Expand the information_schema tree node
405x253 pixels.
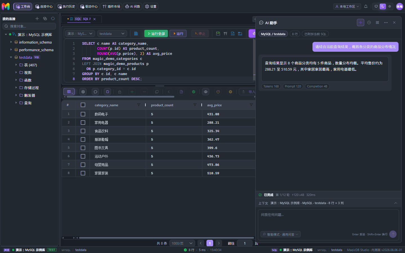point(11,42)
